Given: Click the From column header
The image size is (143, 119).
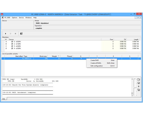Looking at the screenshot, I should [108, 39].
